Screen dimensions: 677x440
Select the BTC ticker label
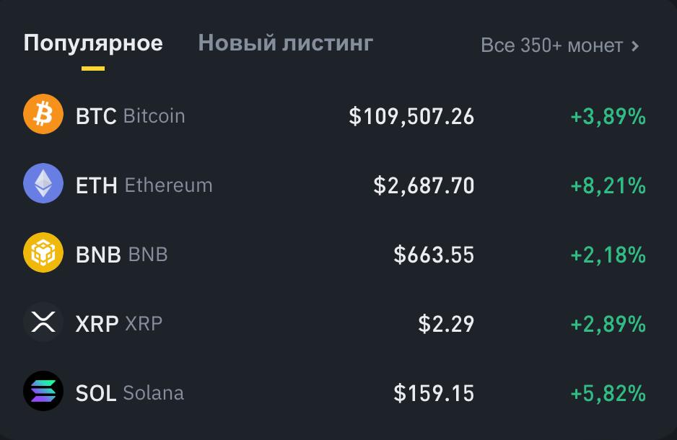click(96, 116)
